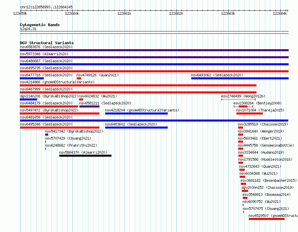Click the Cytogenetic Bands track title
Screen dimensions: 298x232
point(40,25)
